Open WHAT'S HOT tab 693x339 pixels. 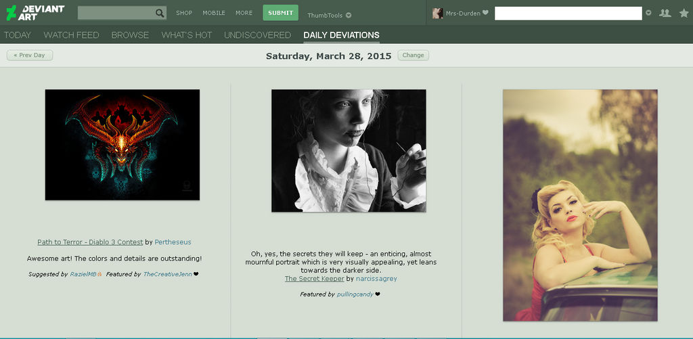coord(187,35)
